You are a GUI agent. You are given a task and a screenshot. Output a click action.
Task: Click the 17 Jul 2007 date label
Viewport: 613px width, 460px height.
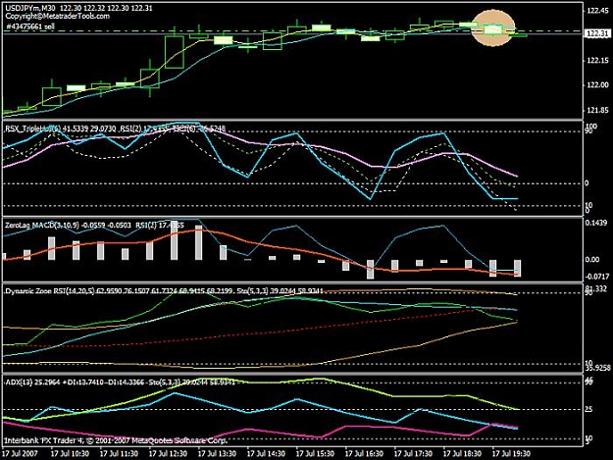pos(20,454)
